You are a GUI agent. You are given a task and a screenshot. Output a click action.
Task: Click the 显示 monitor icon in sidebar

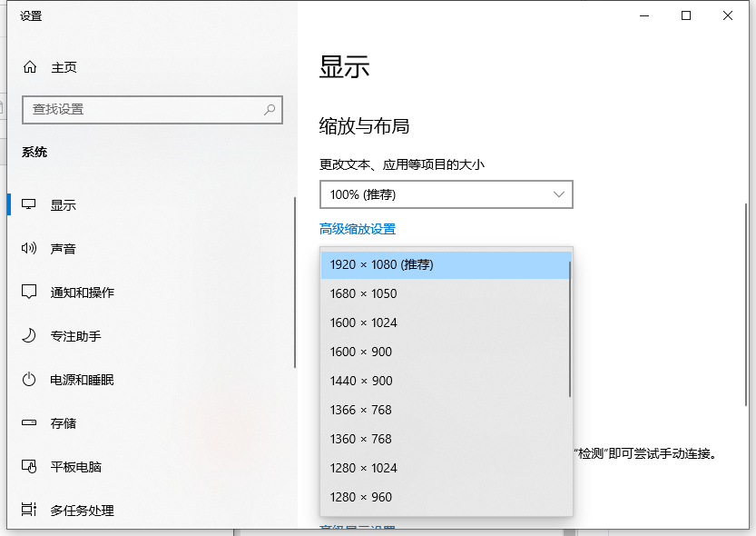tap(28, 204)
